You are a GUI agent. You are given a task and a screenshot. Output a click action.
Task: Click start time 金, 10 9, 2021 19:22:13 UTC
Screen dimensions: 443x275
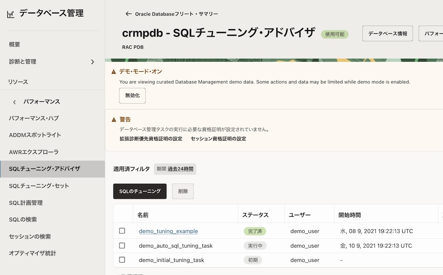pyautogui.click(x=376, y=246)
